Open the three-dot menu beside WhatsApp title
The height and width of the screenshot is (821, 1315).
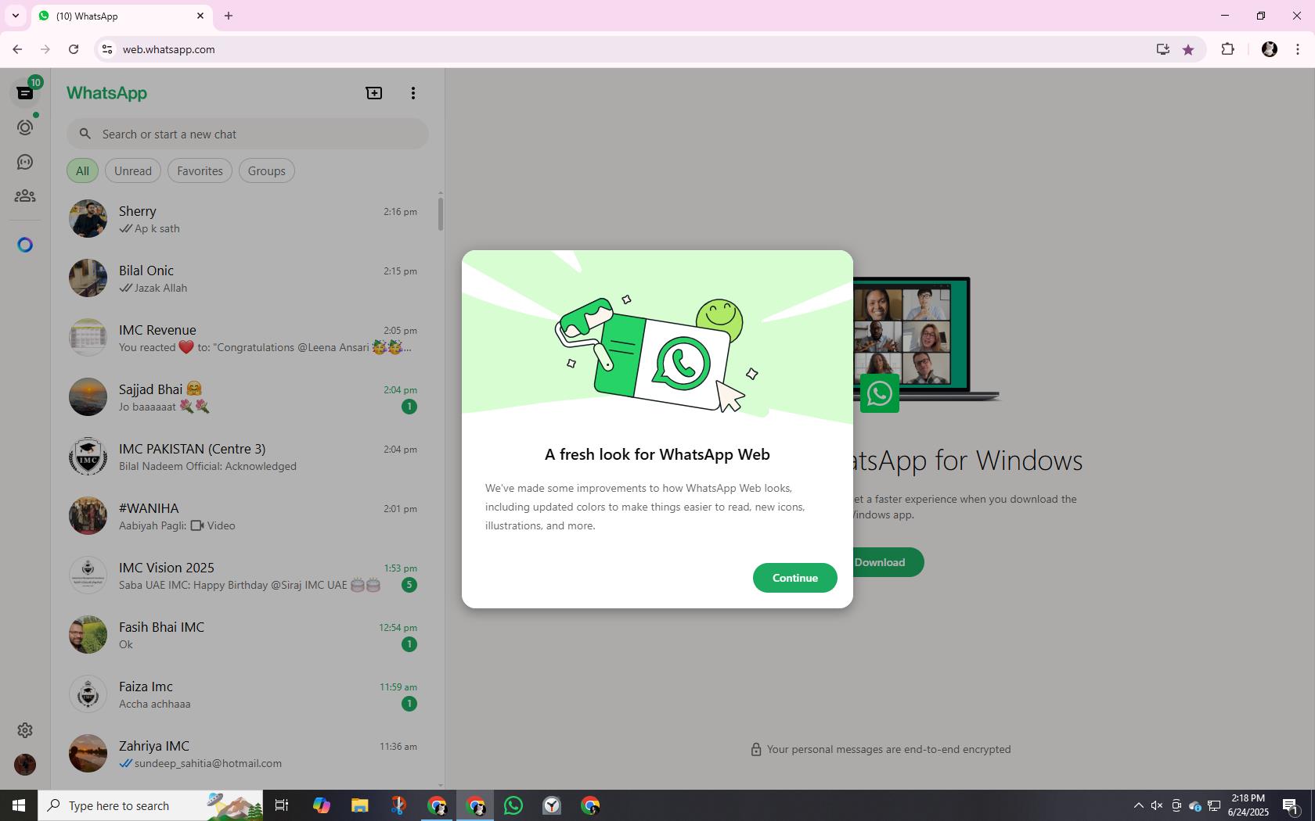413,93
